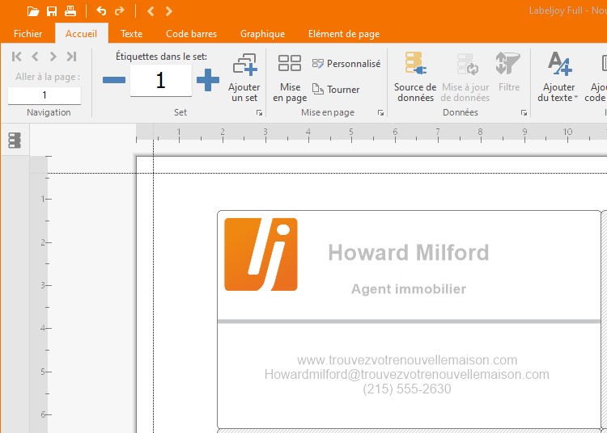Select the orange logo image on the label
This screenshot has height=433, width=607.
(x=261, y=254)
